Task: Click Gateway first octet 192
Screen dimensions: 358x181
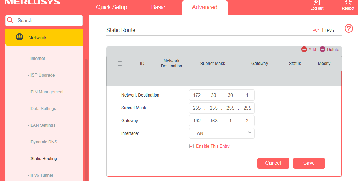Action: coord(197,121)
